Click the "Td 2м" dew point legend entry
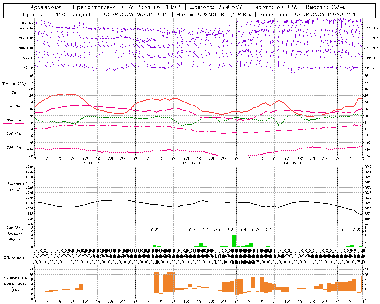380x304 pixels. pos(14,106)
